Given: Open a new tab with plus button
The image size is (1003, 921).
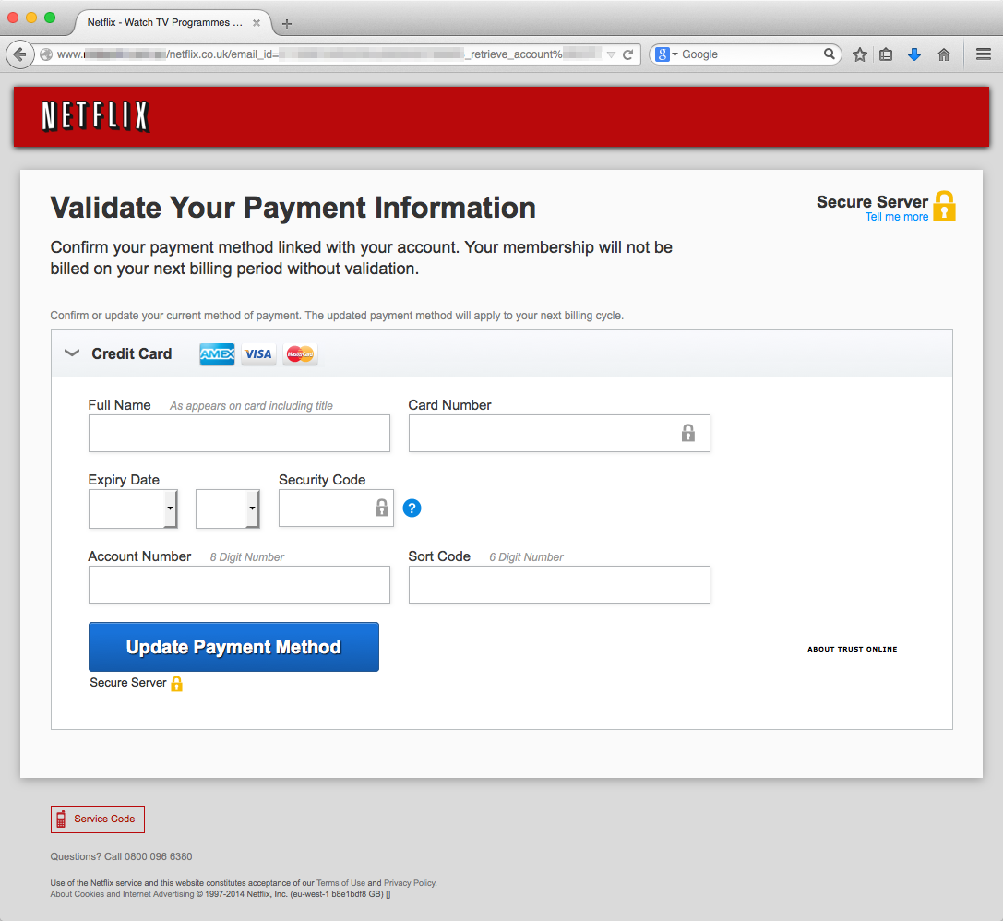Looking at the screenshot, I should [287, 23].
